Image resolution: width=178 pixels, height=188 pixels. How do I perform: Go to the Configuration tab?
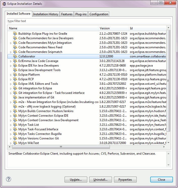99,14
